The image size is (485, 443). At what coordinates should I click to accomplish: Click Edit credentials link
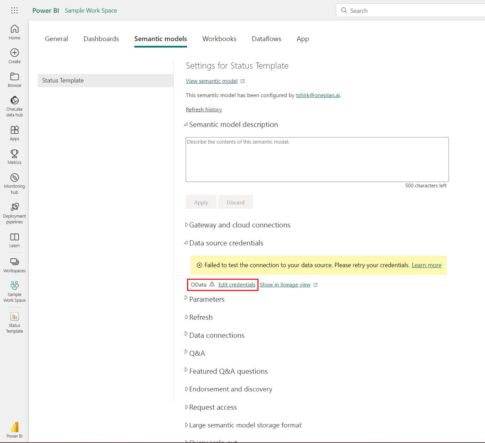(x=237, y=285)
